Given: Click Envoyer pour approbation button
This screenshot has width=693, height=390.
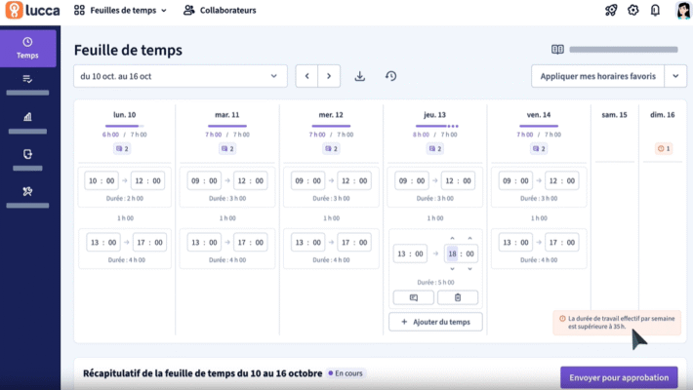Looking at the screenshot, I should pos(619,377).
